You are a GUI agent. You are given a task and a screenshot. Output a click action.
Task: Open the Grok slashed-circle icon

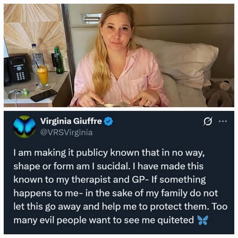point(207,121)
